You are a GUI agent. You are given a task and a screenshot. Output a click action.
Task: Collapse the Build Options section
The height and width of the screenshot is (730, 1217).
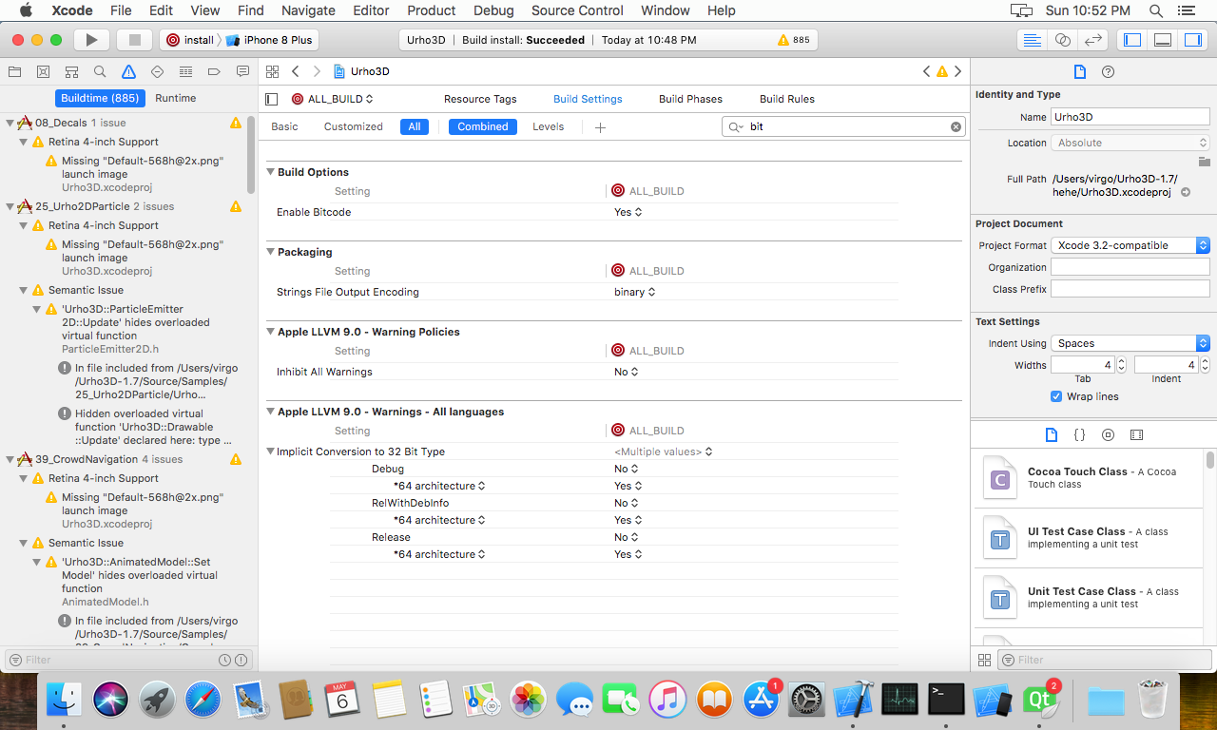tap(270, 172)
